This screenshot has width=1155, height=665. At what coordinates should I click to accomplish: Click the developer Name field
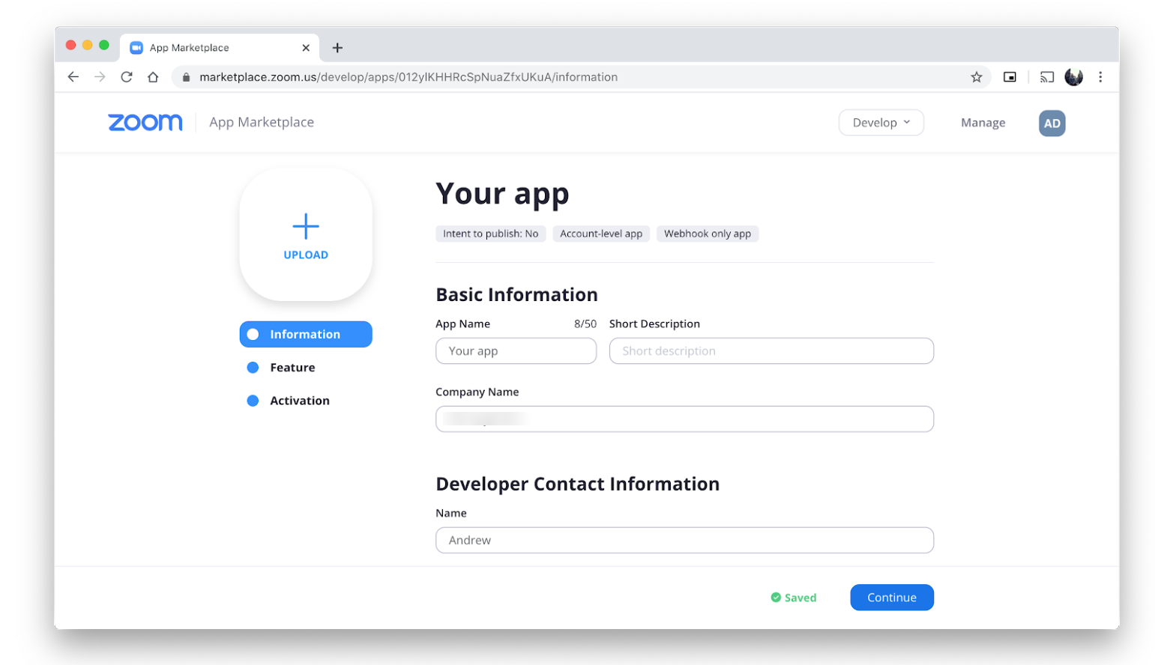click(684, 541)
